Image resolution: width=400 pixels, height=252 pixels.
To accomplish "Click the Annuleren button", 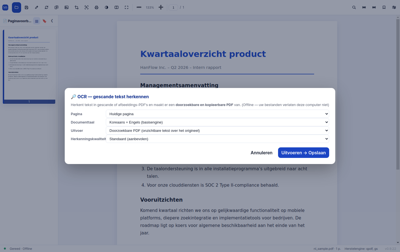I will tap(261, 153).
